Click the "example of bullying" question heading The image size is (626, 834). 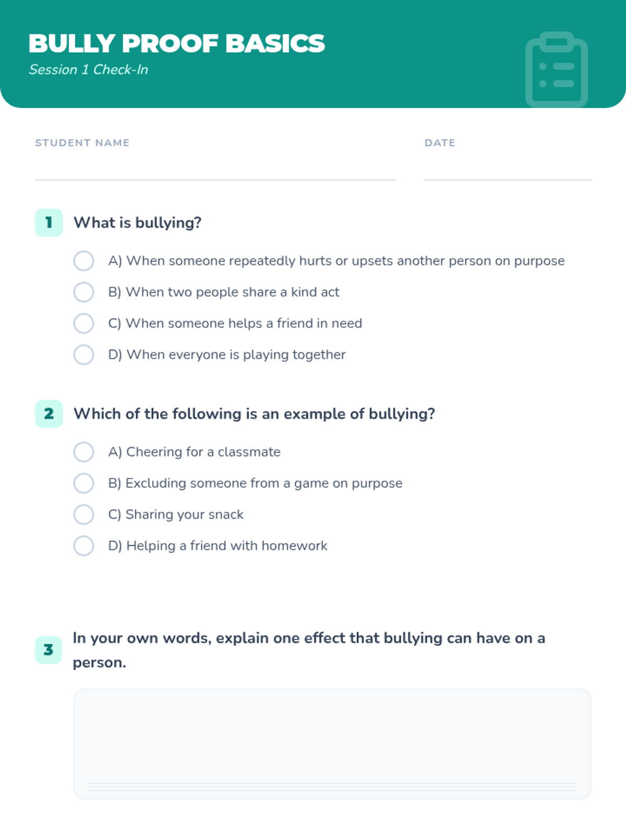coord(254,414)
